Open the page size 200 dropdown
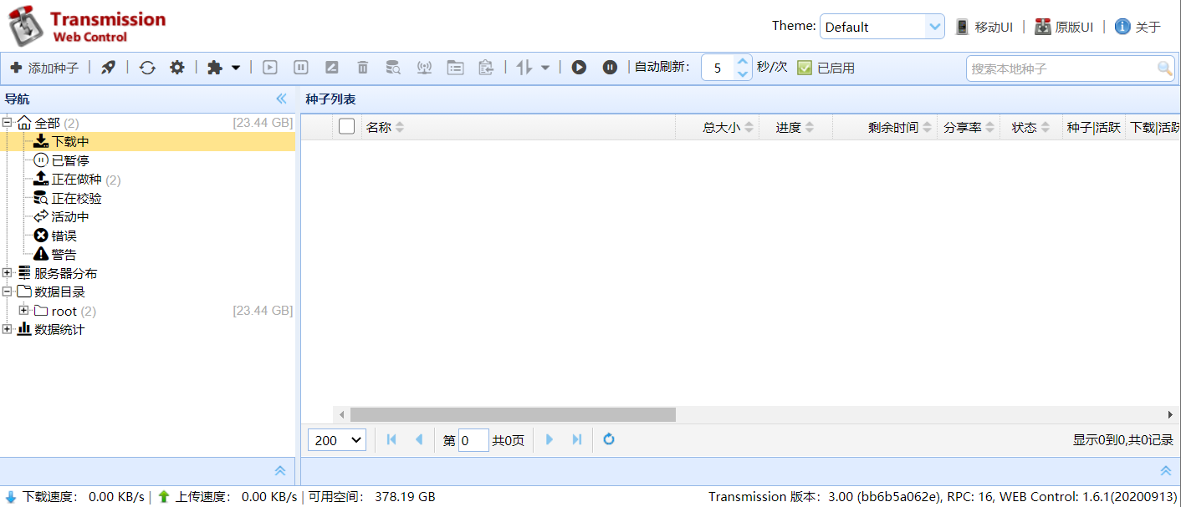 336,440
